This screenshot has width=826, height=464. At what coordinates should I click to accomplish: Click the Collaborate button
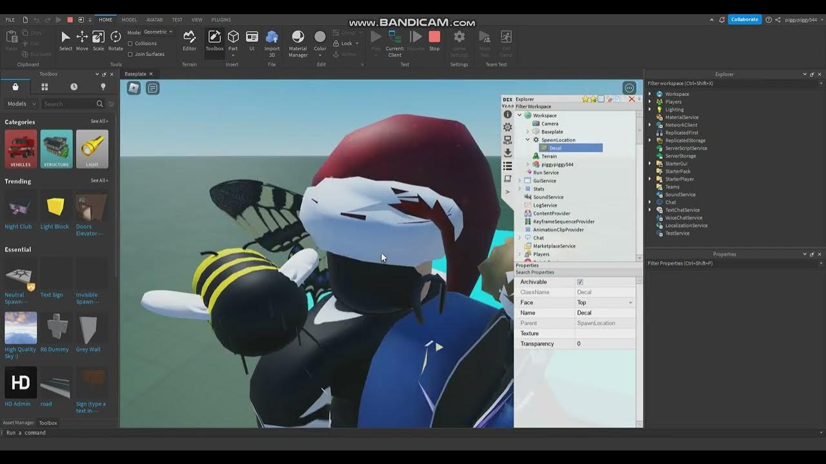coord(744,19)
